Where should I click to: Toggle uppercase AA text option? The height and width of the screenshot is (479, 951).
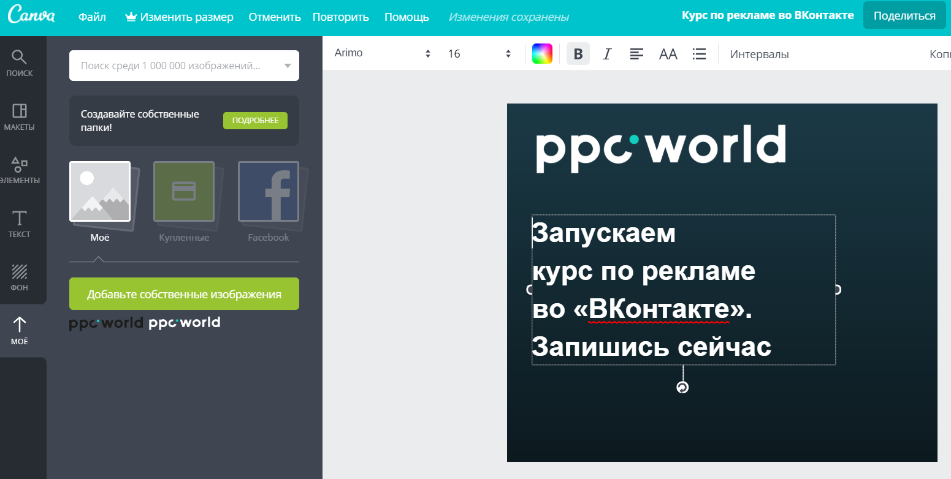(x=668, y=54)
